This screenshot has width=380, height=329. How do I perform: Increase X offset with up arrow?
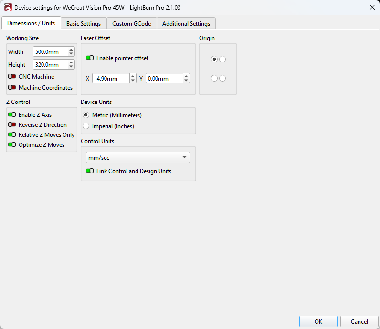click(133, 76)
